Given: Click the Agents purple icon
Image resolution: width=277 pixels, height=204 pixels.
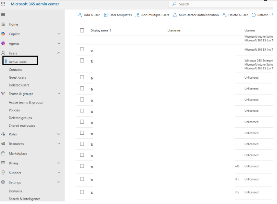Looking at the screenshot, I should tap(3, 43).
